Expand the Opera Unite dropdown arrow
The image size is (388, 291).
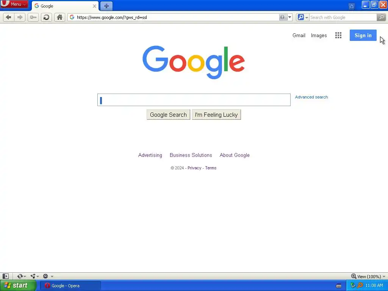[x=38, y=276]
